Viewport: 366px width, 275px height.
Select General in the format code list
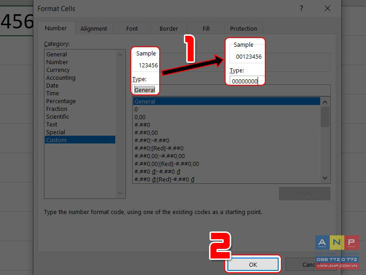pyautogui.click(x=226, y=101)
